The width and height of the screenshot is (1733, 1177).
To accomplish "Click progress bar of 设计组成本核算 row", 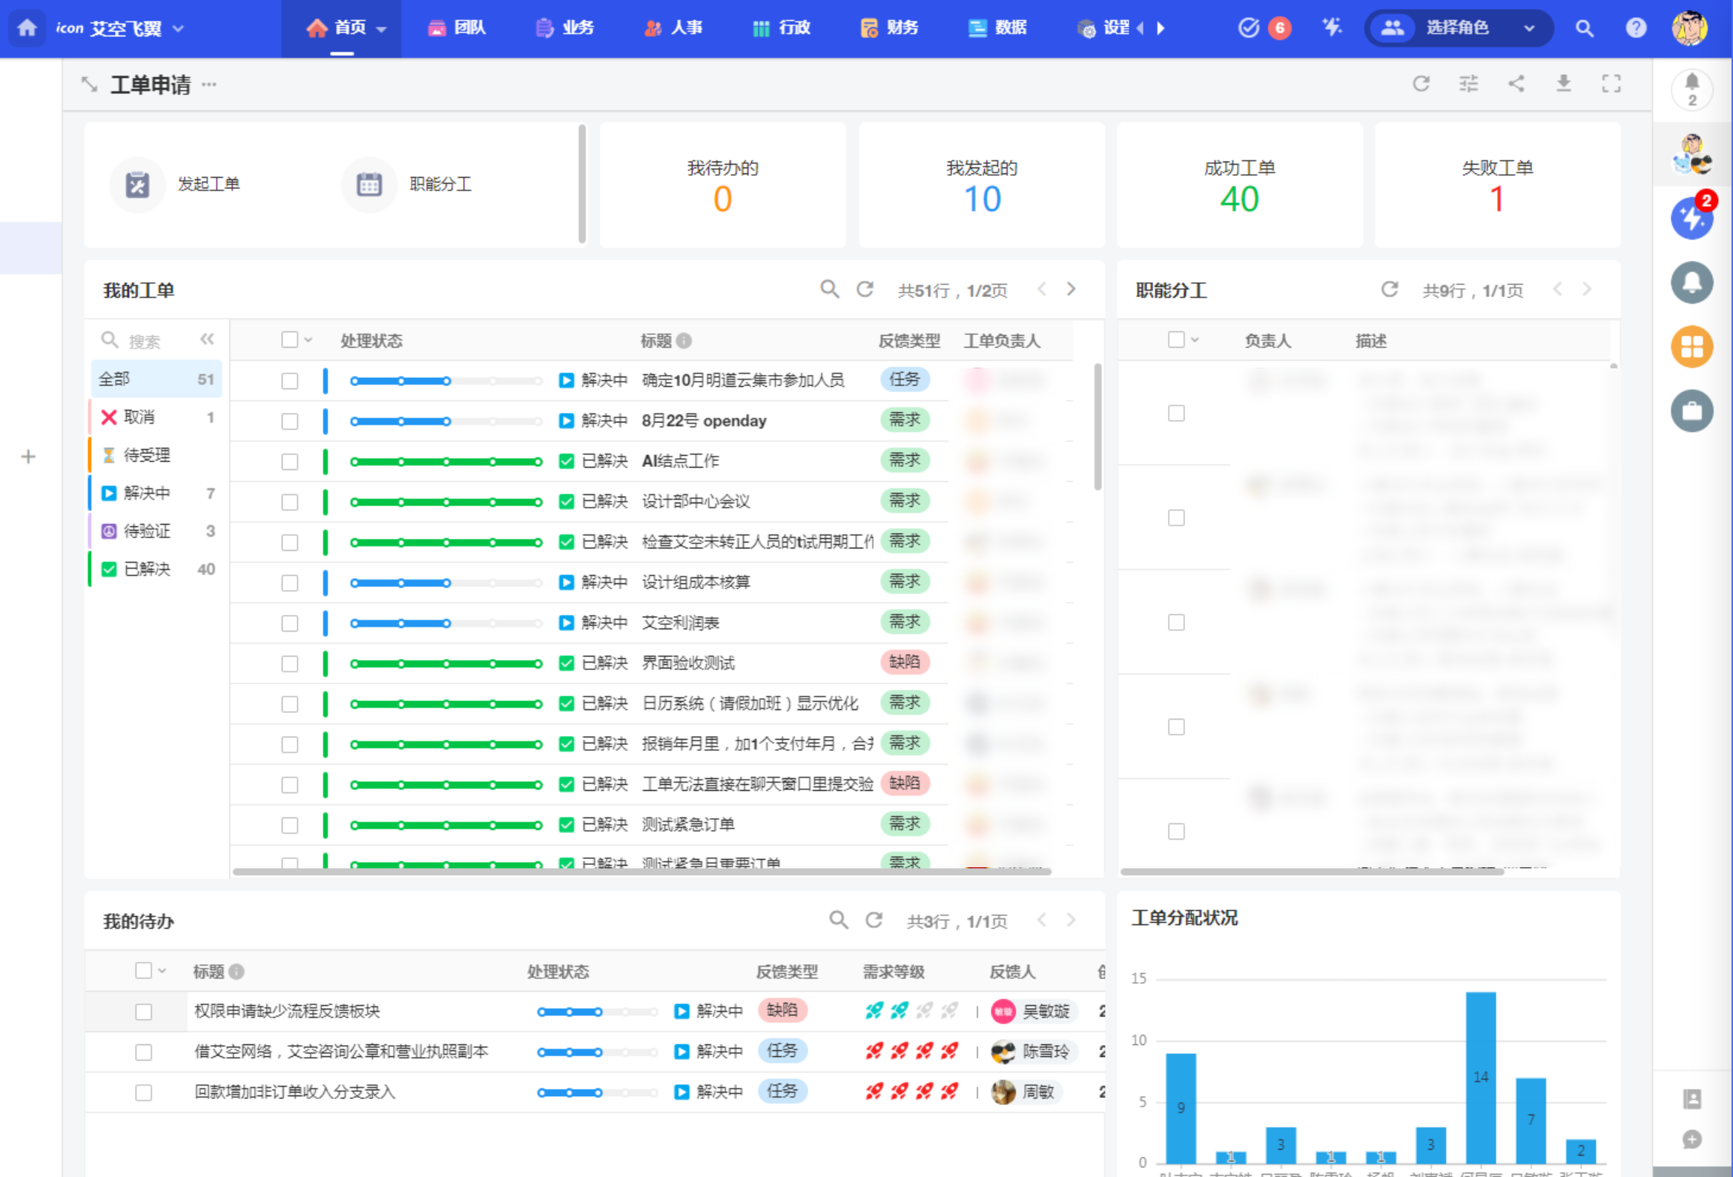I will (446, 583).
